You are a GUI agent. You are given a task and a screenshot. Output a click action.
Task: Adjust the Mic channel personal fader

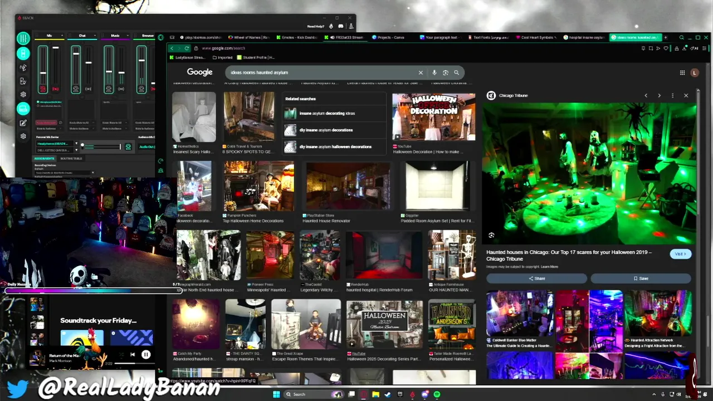point(43,72)
